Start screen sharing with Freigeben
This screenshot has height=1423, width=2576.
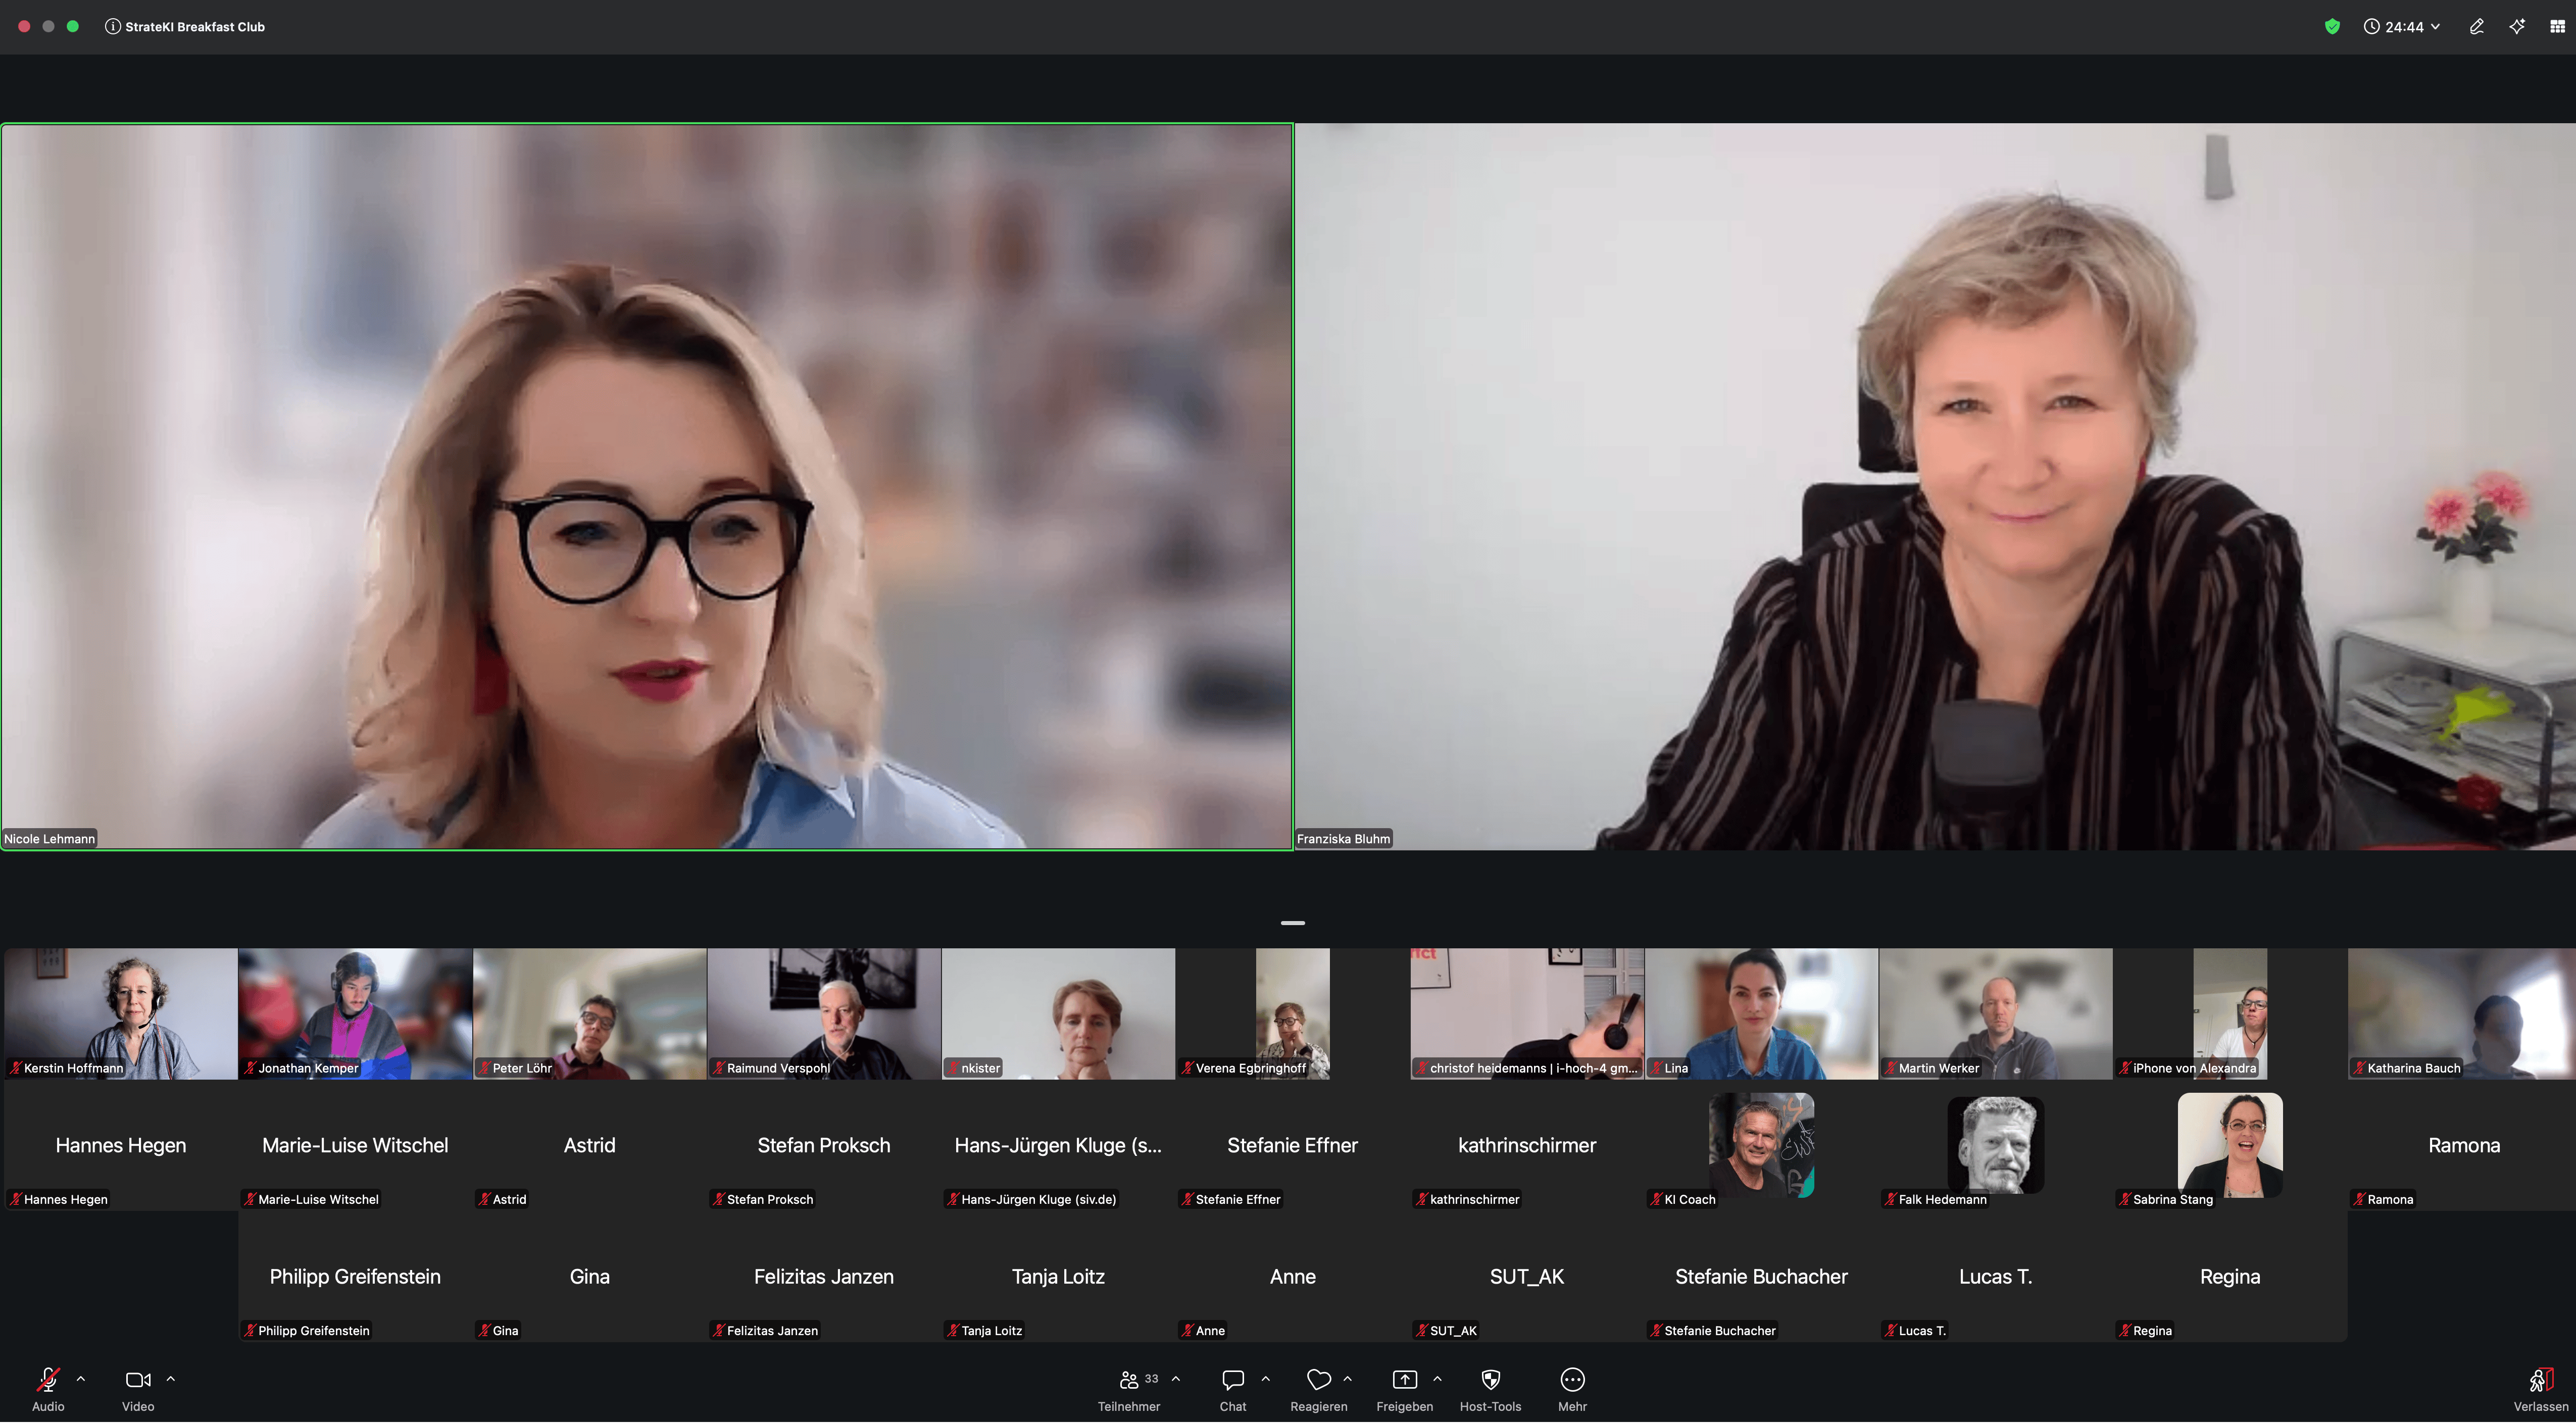pos(1404,1389)
